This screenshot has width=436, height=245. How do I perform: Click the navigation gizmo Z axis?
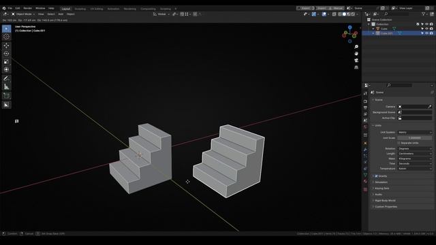click(349, 27)
